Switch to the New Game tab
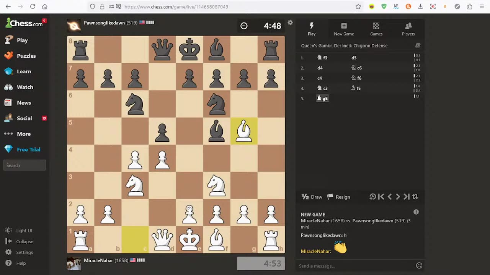Screen dimensions: 490x275 [344, 29]
